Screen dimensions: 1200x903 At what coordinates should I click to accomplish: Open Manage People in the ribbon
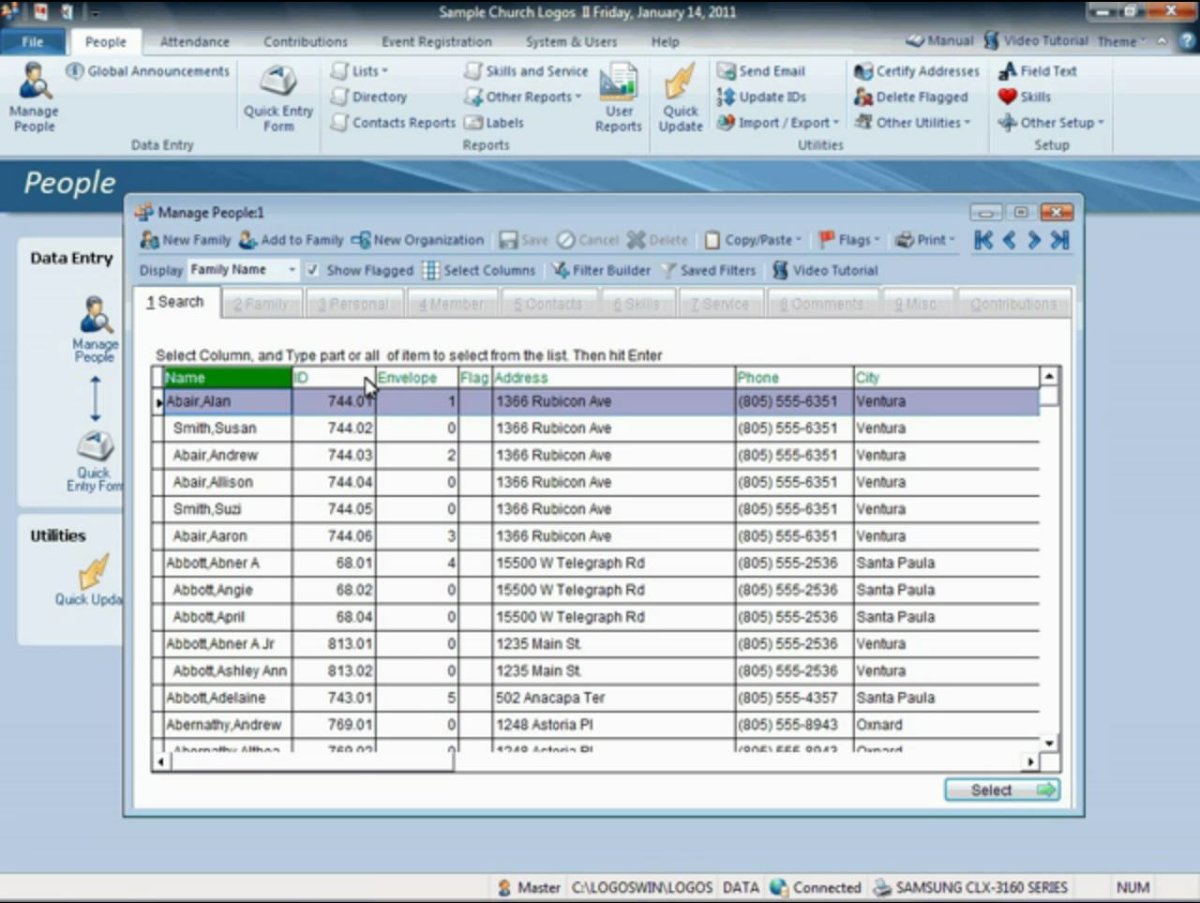tap(35, 98)
